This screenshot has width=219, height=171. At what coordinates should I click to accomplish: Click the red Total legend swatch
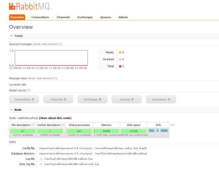120,66
